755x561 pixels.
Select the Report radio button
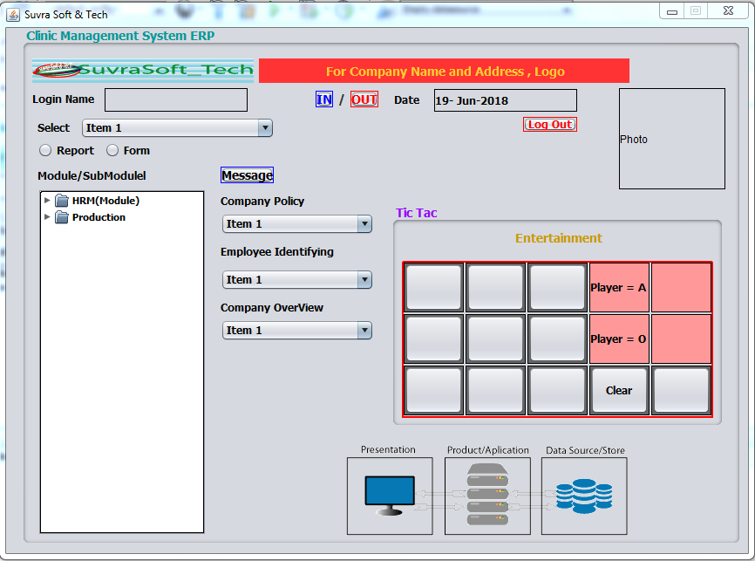pos(45,150)
